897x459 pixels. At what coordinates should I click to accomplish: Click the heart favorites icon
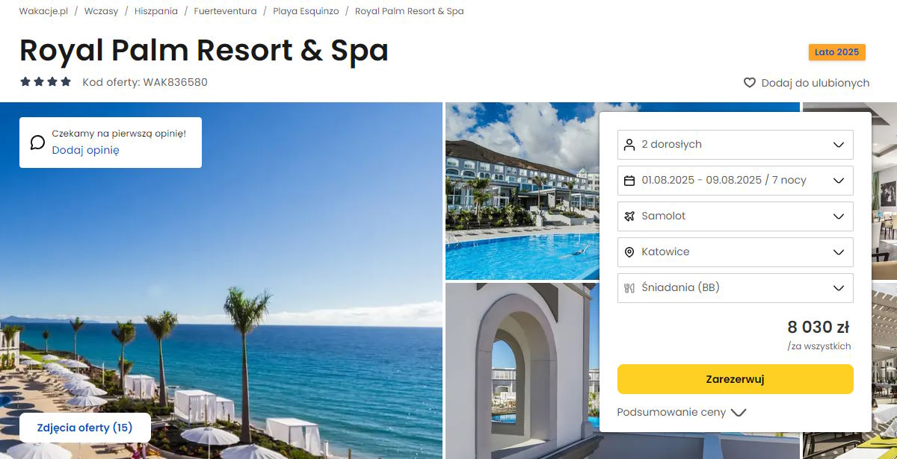(x=750, y=83)
